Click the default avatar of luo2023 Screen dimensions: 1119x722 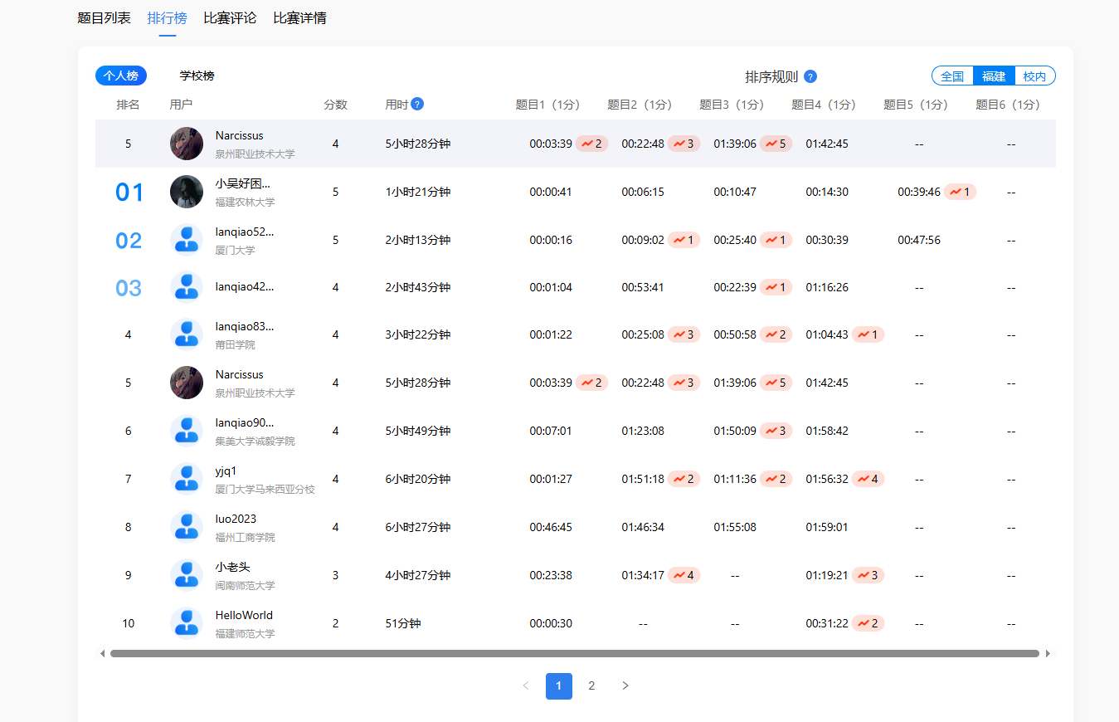[x=187, y=527]
